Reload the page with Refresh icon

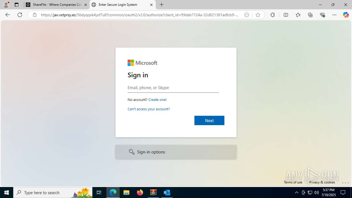[x=20, y=15]
